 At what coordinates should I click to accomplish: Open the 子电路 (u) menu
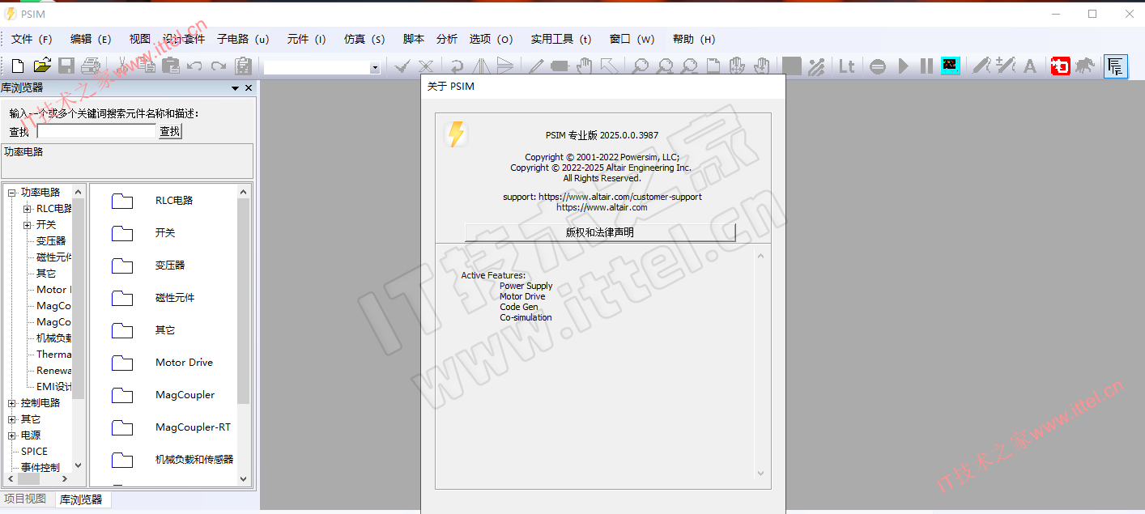pos(243,39)
